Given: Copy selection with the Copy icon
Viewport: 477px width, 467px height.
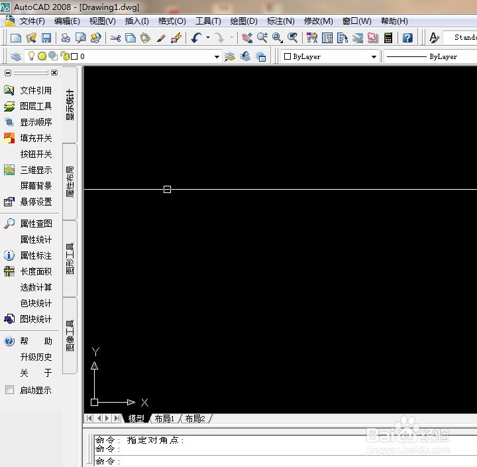Looking at the screenshot, I should (131, 38).
